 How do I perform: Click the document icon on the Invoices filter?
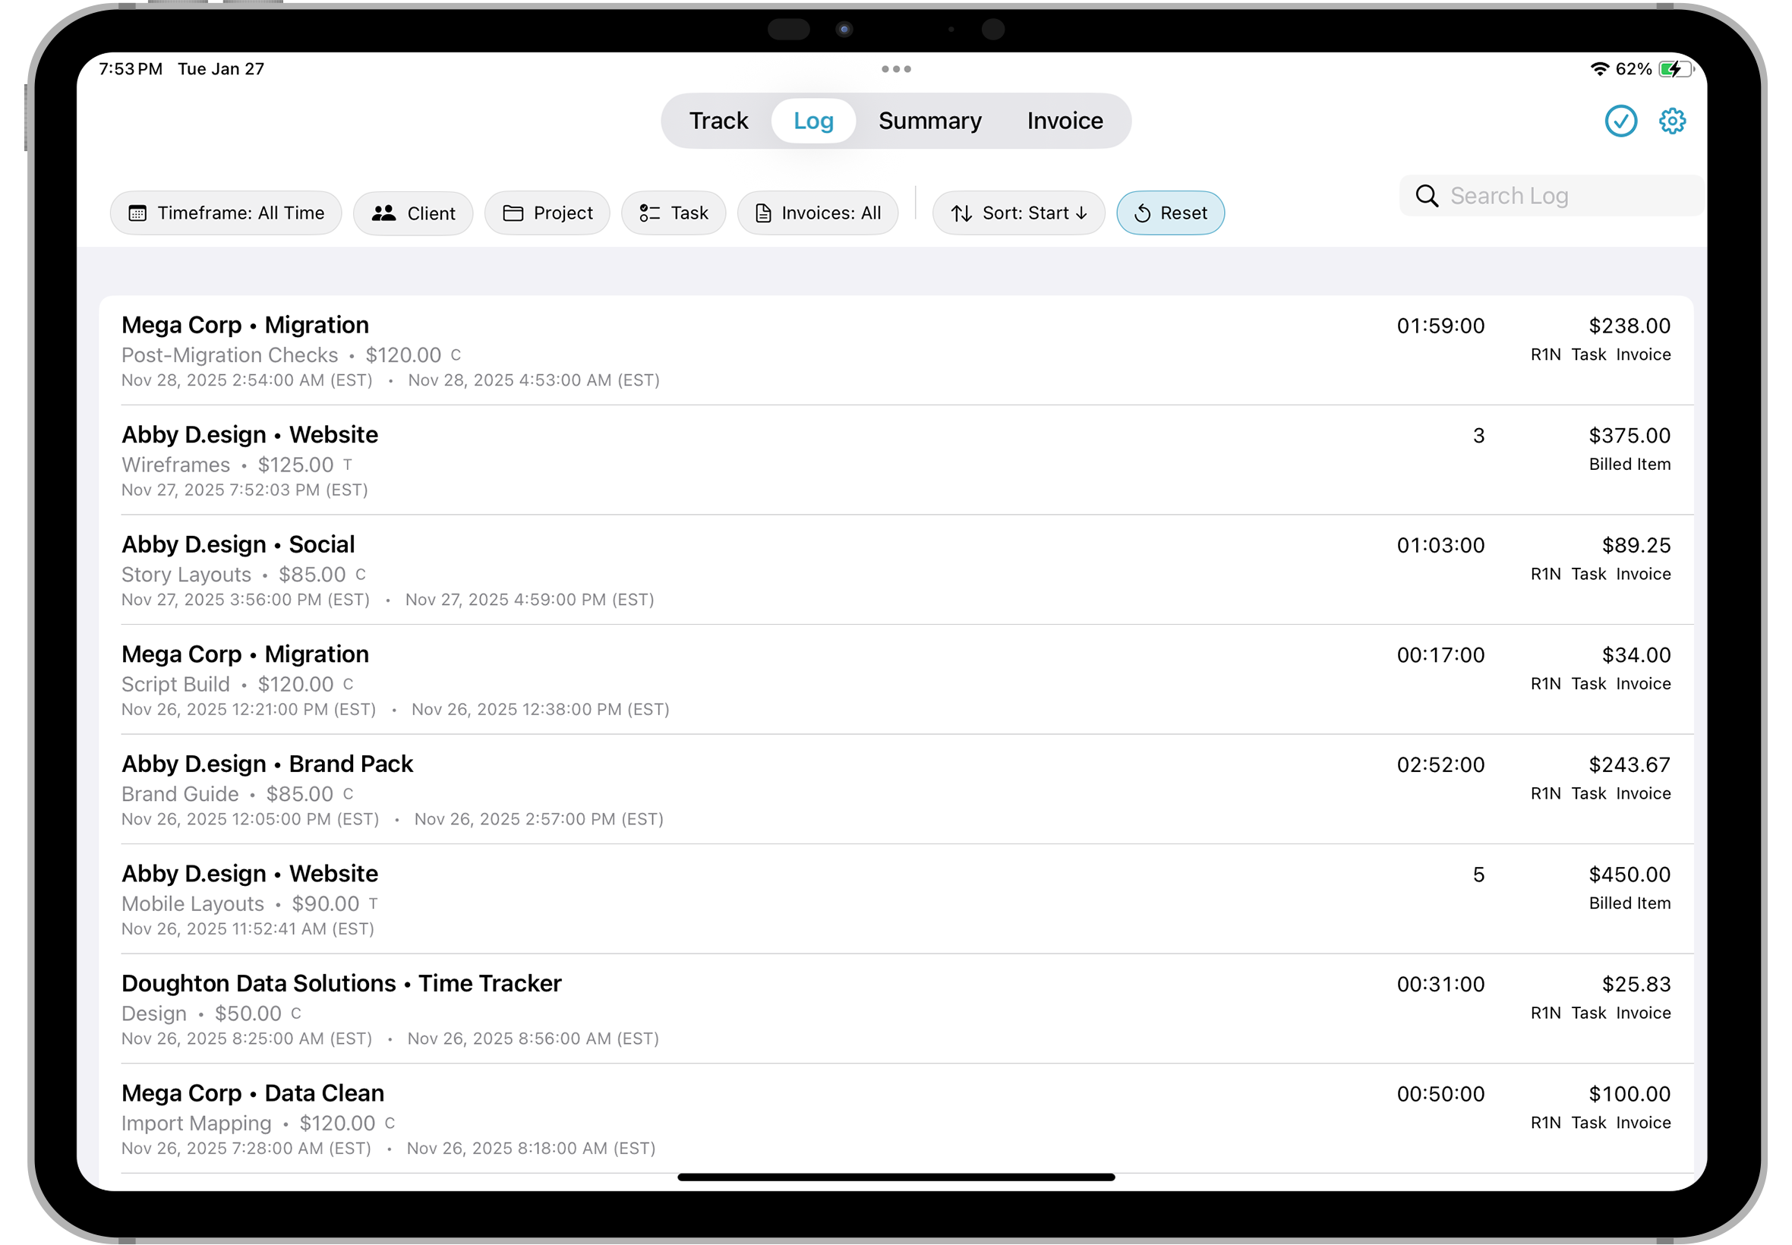[x=763, y=212]
